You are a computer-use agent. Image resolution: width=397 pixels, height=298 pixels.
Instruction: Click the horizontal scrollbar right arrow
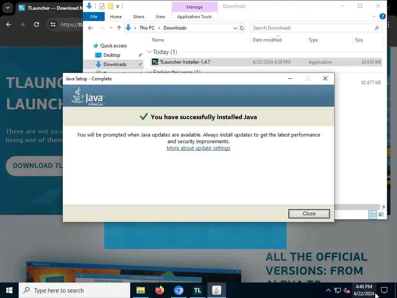click(383, 207)
